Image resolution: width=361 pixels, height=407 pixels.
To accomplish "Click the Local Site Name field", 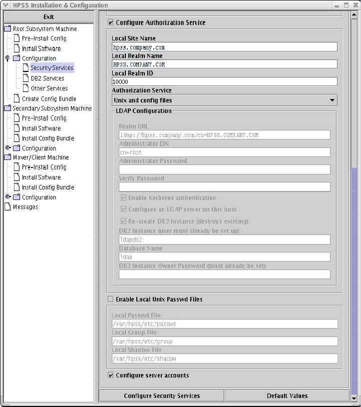I will pyautogui.click(x=224, y=47).
